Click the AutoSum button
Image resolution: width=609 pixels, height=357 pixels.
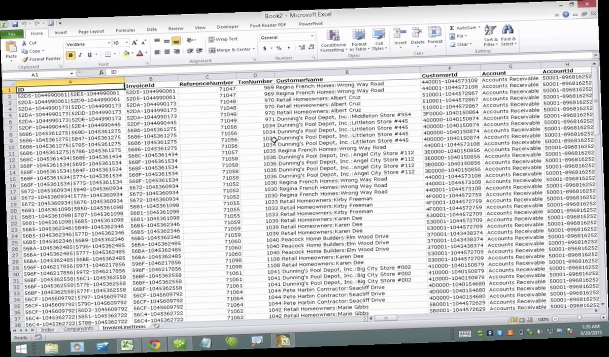[x=464, y=27]
